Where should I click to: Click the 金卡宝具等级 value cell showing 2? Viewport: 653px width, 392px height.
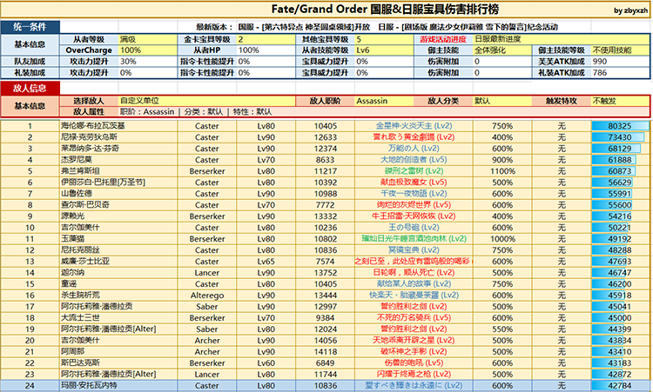266,39
